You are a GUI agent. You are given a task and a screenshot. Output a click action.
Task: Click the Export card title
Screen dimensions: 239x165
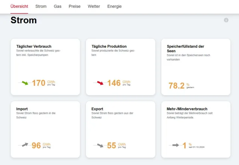point(97,109)
